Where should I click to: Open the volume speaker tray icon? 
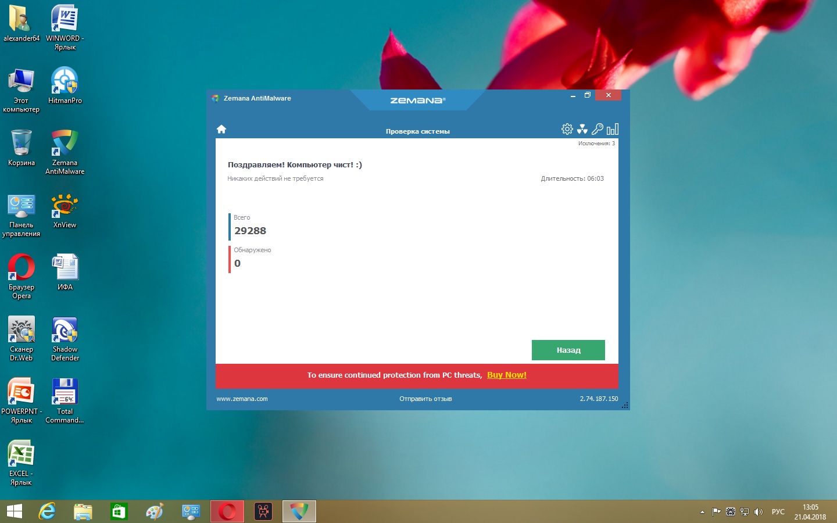(x=759, y=512)
